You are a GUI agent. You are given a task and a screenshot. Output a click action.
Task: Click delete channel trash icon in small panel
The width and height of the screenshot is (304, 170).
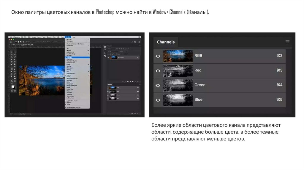click(138, 113)
